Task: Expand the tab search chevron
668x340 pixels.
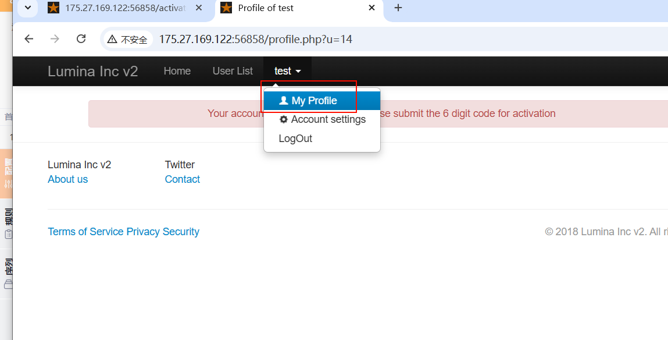Action: 27,8
